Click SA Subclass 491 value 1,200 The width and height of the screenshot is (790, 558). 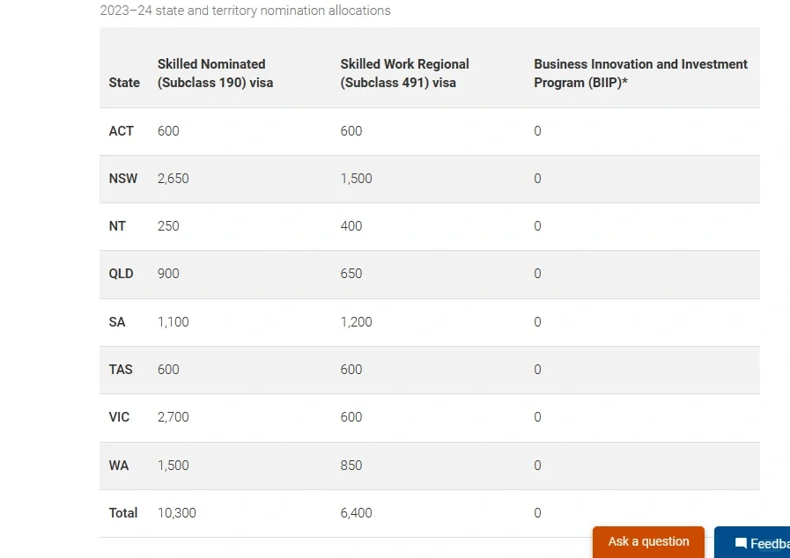[x=356, y=322]
